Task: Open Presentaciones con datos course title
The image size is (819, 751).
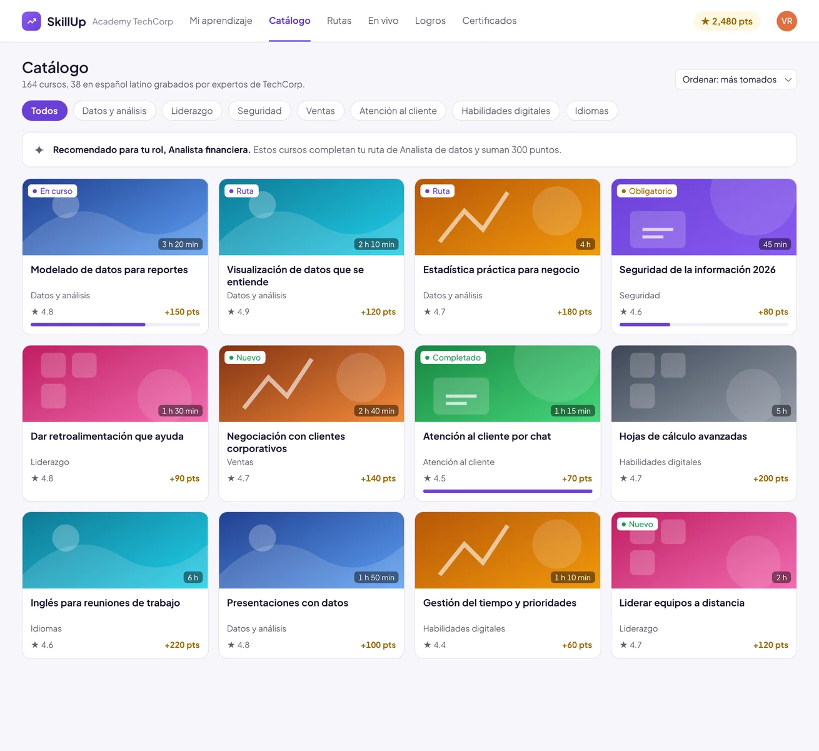Action: pyautogui.click(x=288, y=603)
